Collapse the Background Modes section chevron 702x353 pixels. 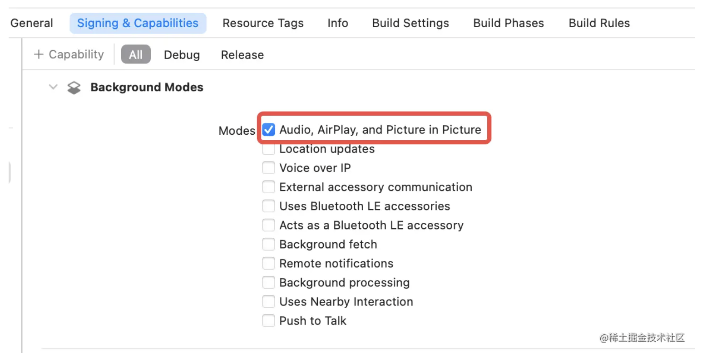click(x=54, y=87)
